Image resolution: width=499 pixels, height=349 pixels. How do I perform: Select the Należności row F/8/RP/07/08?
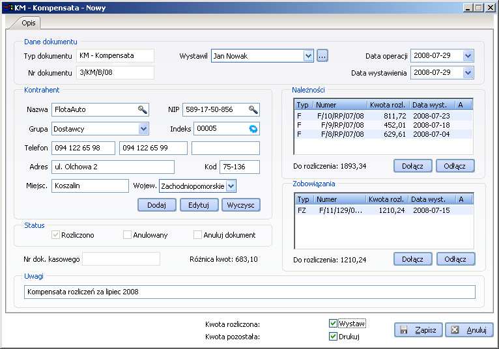(x=384, y=134)
